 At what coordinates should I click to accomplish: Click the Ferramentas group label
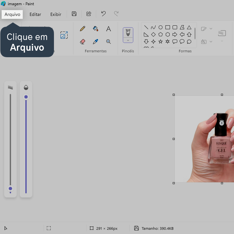96,51
